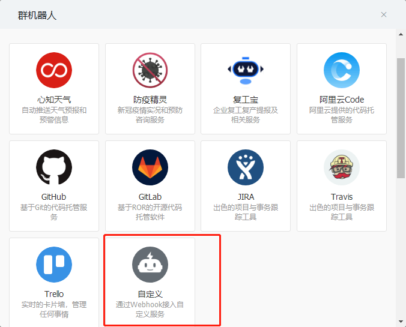Click description 阿里云提供的代码托管服务
The width and height of the screenshot is (406, 327).
[342, 115]
